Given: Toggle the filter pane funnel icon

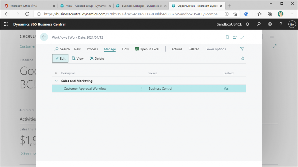Looking at the screenshot, I should [242, 49].
